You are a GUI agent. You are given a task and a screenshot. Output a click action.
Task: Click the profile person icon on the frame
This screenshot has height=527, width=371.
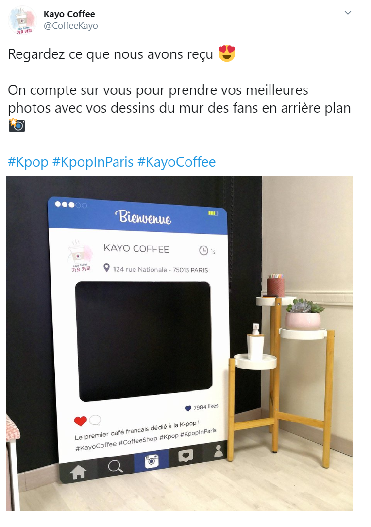[219, 451]
